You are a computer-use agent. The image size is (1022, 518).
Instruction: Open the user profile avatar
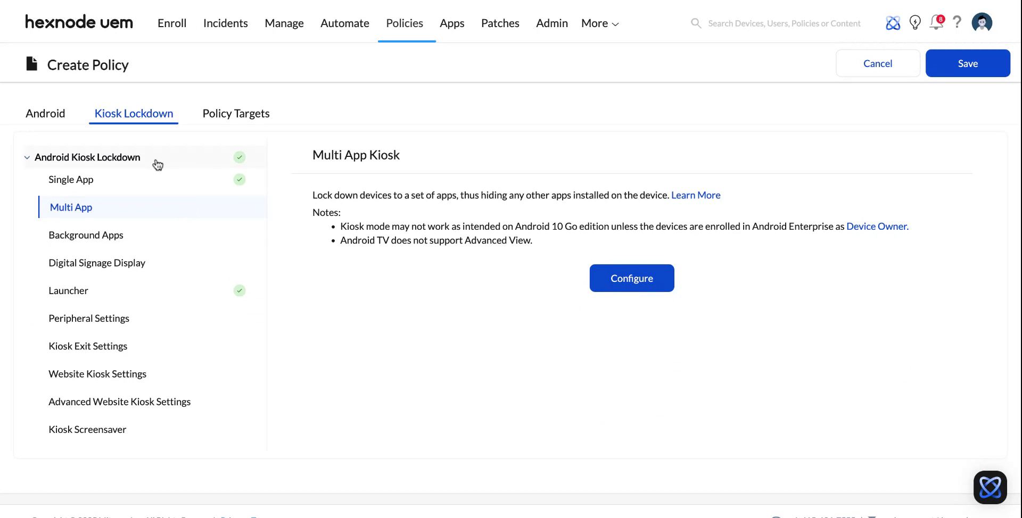click(982, 22)
